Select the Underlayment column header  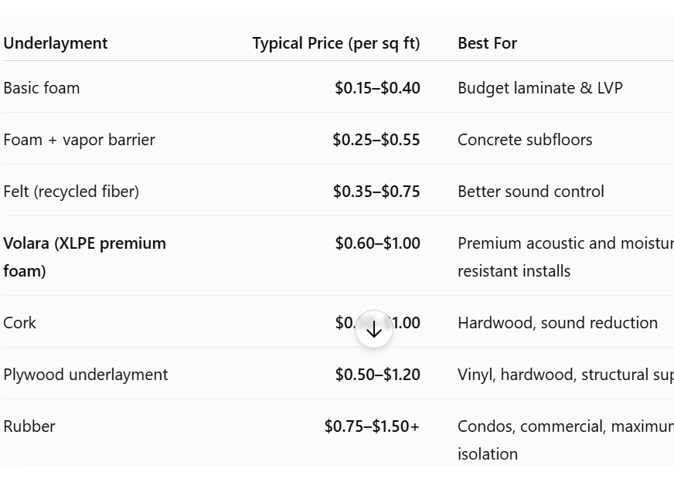[x=56, y=43]
